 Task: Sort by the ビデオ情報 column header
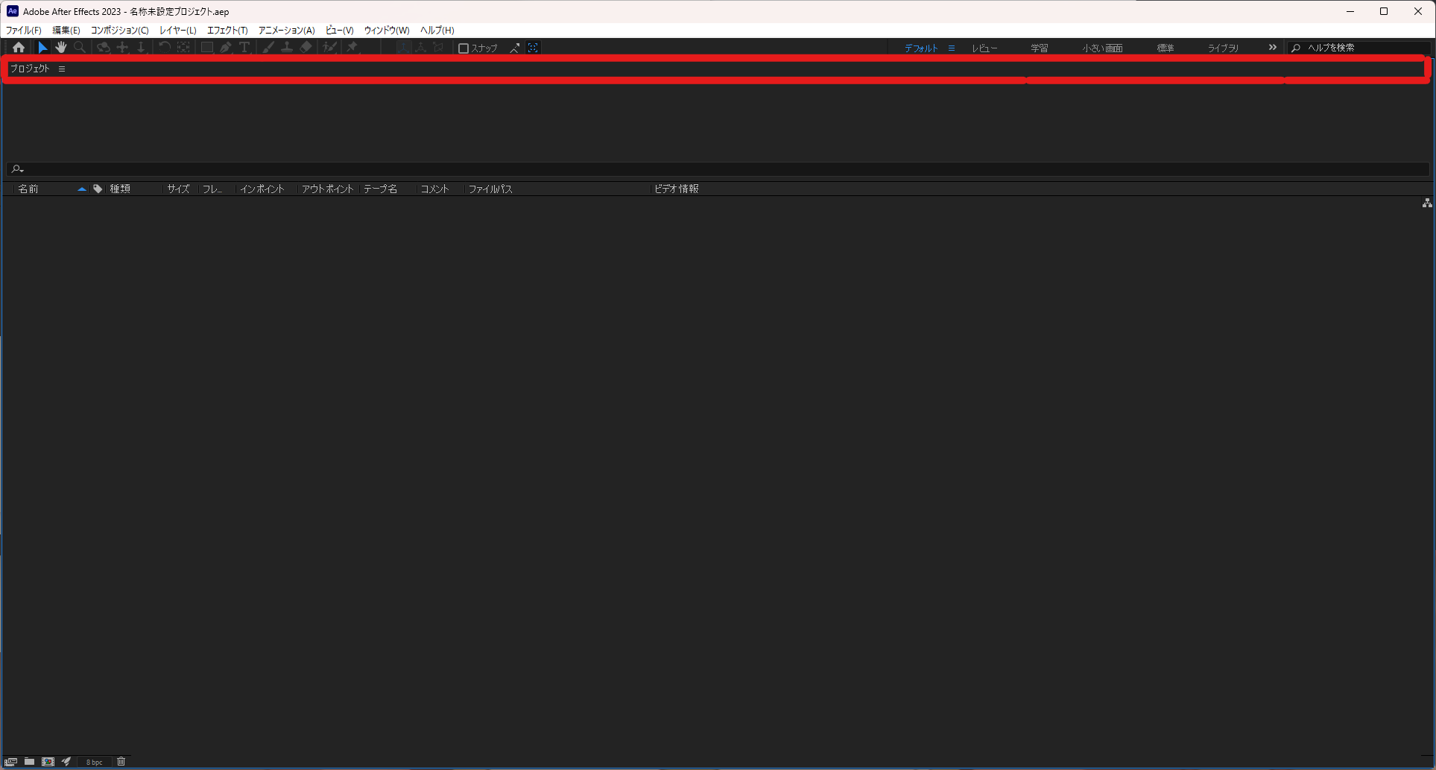click(677, 189)
